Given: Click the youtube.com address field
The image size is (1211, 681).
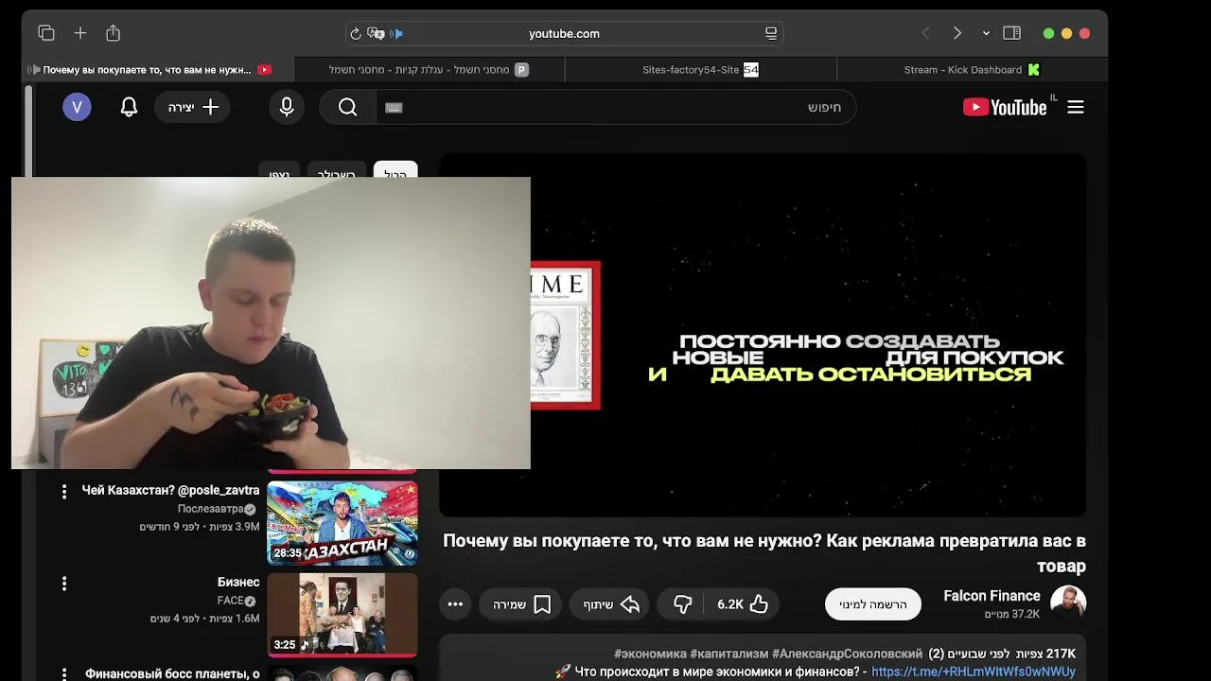Looking at the screenshot, I should (565, 33).
